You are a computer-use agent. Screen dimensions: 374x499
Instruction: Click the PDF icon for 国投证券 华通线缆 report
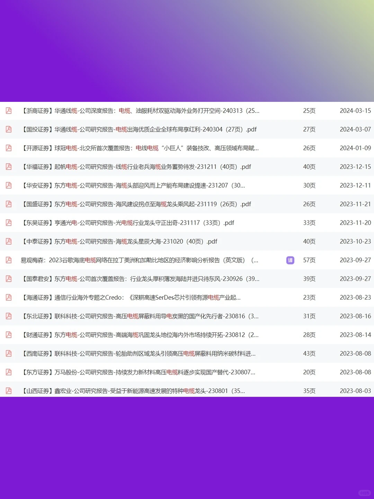point(9,129)
